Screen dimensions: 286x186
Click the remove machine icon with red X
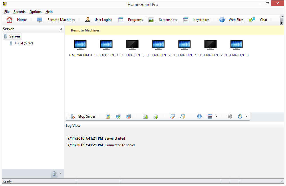click(x=128, y=116)
